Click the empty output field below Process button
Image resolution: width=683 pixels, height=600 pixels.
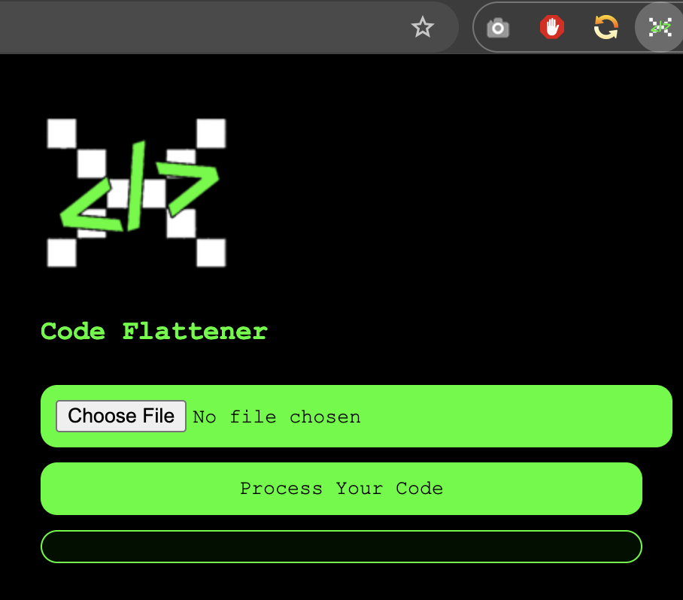point(341,547)
